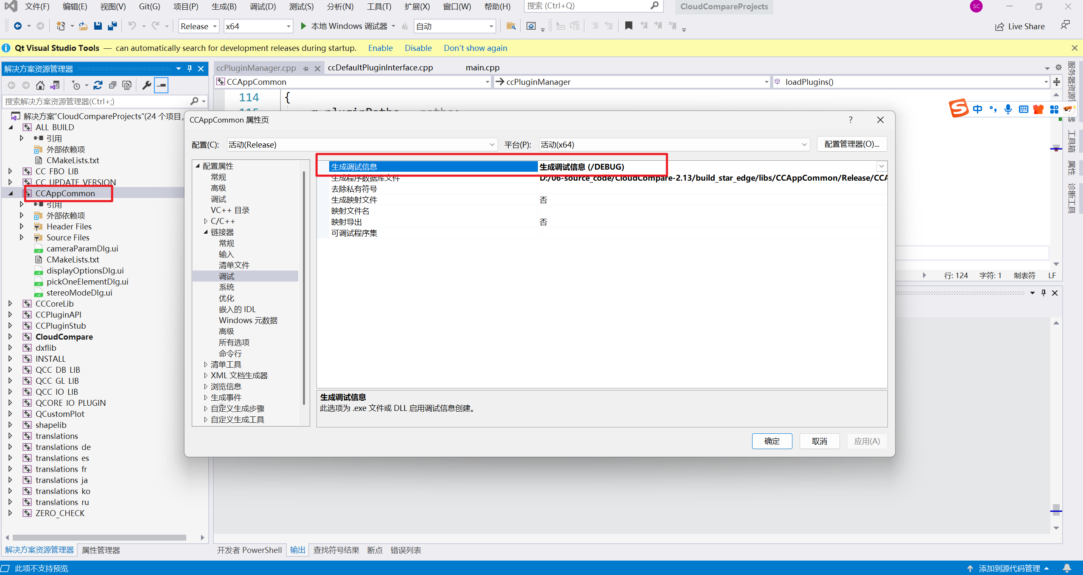This screenshot has width=1083, height=575.
Task: Click the Show All Files icon
Action: (127, 85)
